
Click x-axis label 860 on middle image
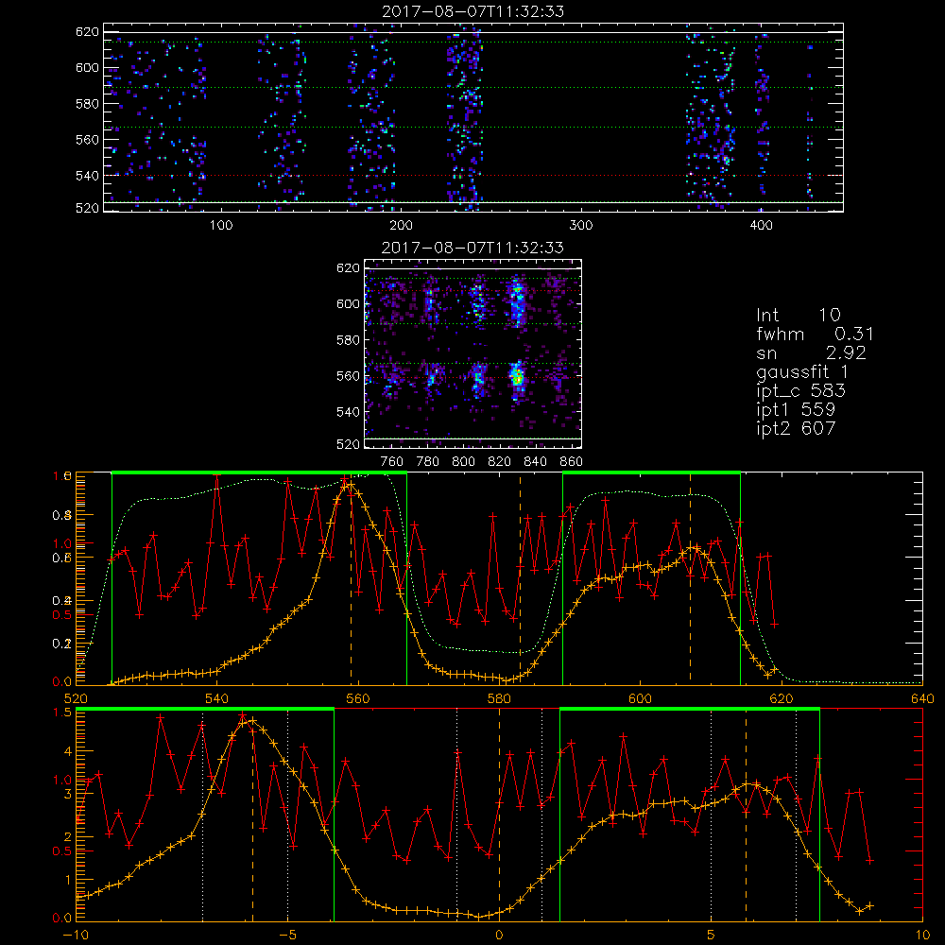(571, 462)
